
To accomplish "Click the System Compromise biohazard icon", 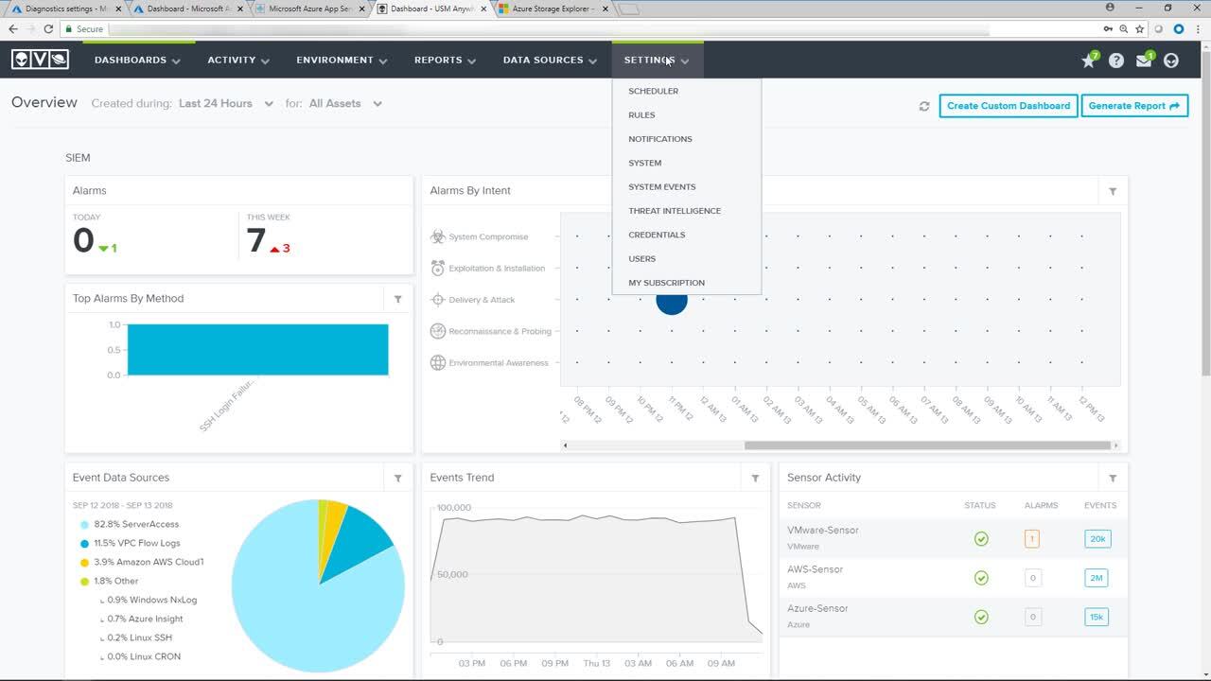I will [438, 236].
